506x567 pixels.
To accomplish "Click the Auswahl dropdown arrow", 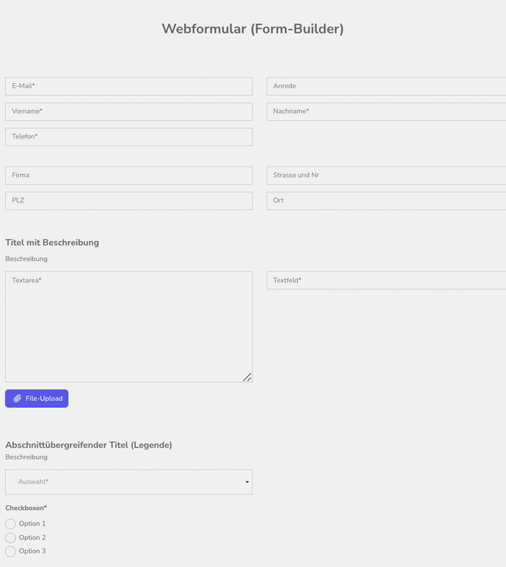I will point(247,482).
